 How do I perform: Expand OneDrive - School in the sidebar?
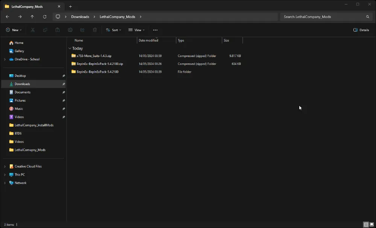coord(5,59)
